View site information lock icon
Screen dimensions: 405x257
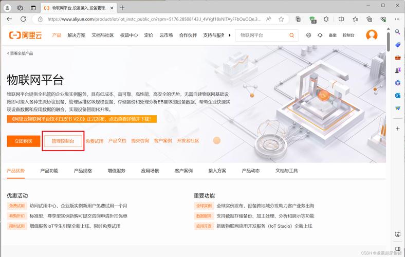tap(40, 19)
